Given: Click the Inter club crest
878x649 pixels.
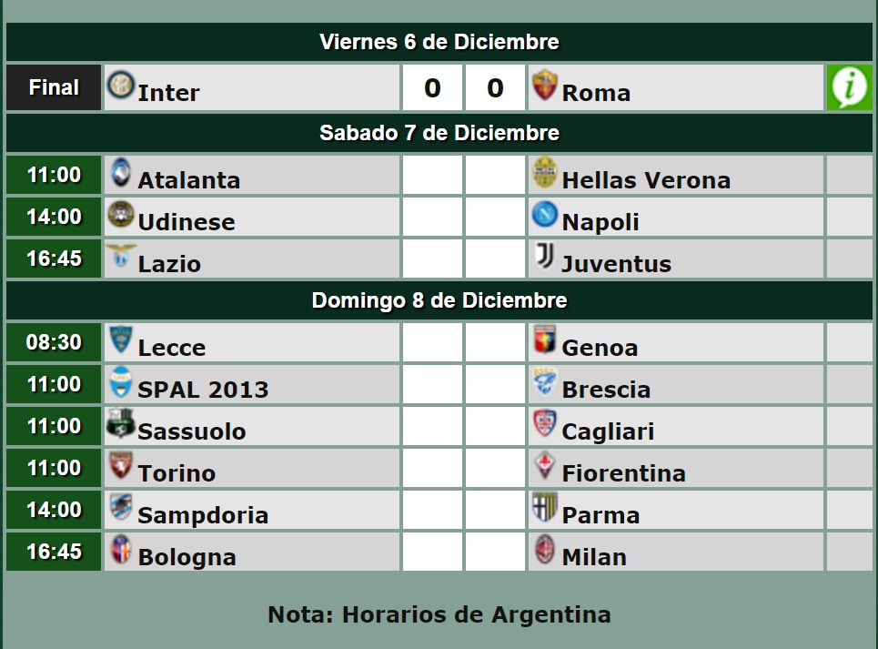Looking at the screenshot, I should coord(120,85).
